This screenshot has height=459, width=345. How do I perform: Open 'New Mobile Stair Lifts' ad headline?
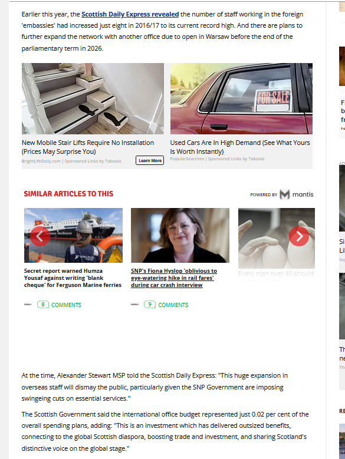[88, 147]
